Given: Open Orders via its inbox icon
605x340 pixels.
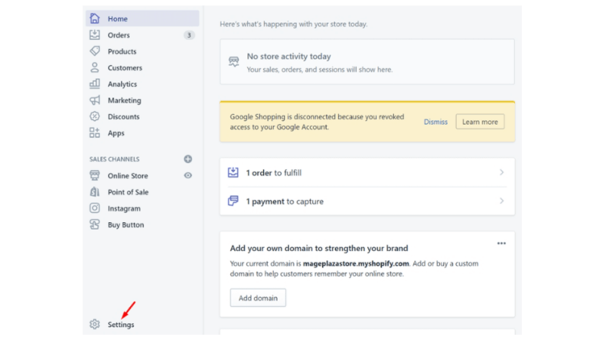Looking at the screenshot, I should pyautogui.click(x=95, y=35).
